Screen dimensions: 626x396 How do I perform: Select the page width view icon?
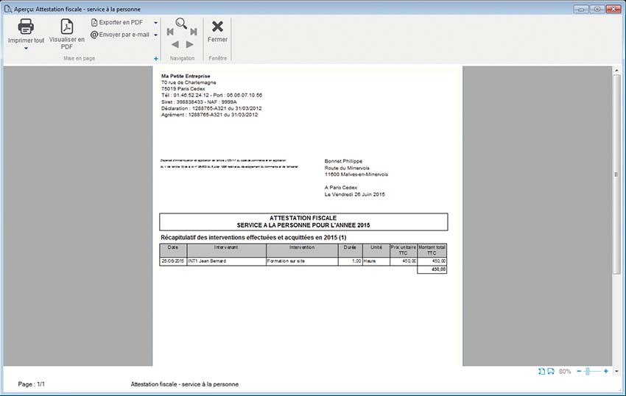click(x=551, y=372)
